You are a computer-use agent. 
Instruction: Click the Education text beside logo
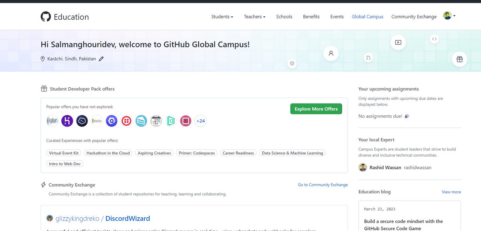point(71,17)
